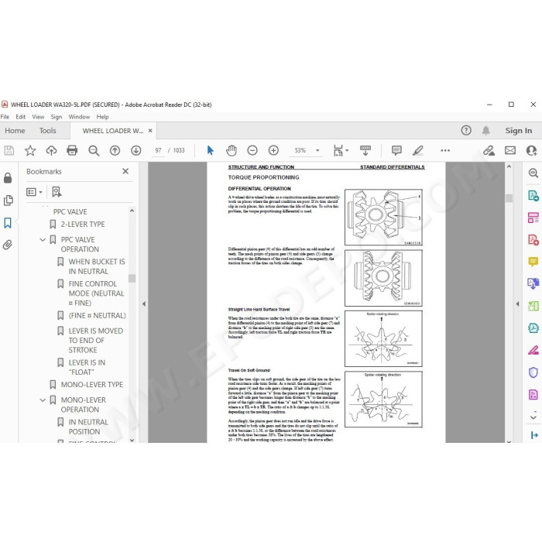Screen dimensions: 542x542
Task: Switch to the Home tab
Action: pos(15,131)
